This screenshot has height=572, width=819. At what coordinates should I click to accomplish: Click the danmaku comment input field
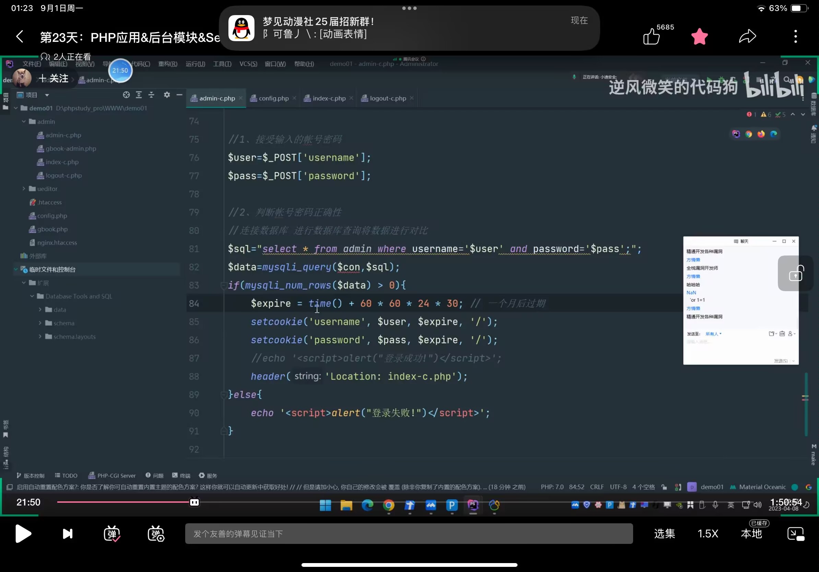coord(409,534)
